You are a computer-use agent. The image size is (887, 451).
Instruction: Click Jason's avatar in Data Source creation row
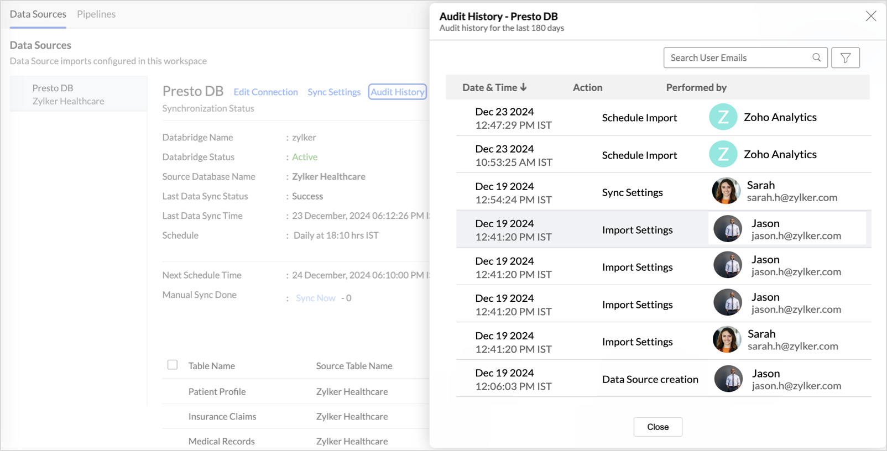coord(728,379)
